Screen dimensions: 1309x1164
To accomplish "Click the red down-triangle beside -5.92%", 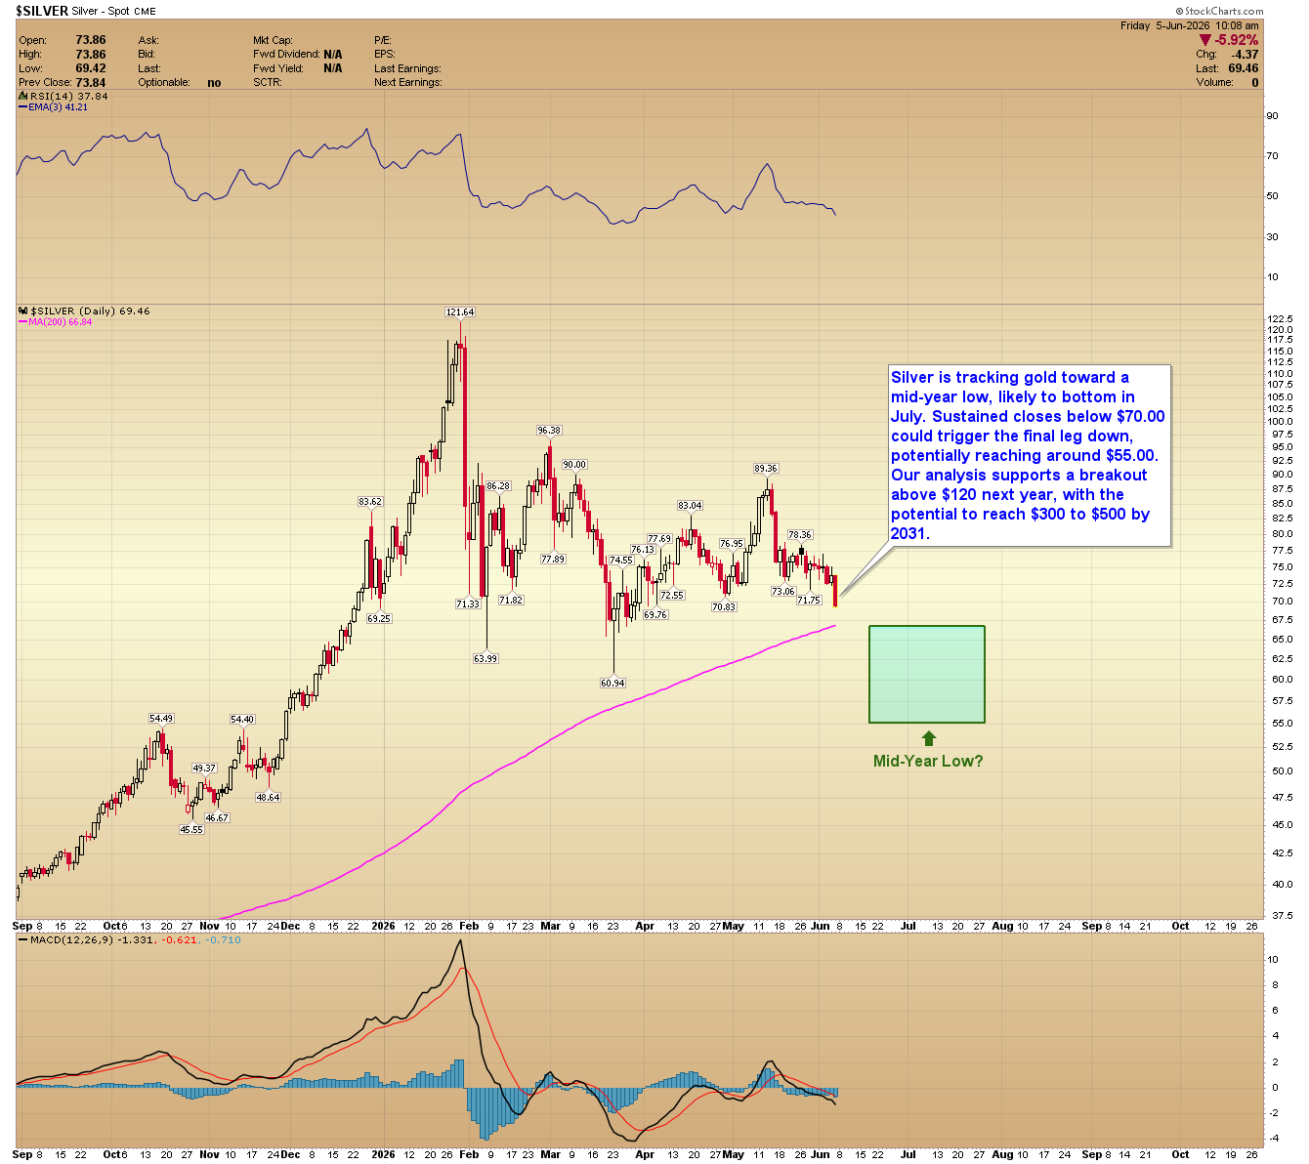I will [1206, 40].
